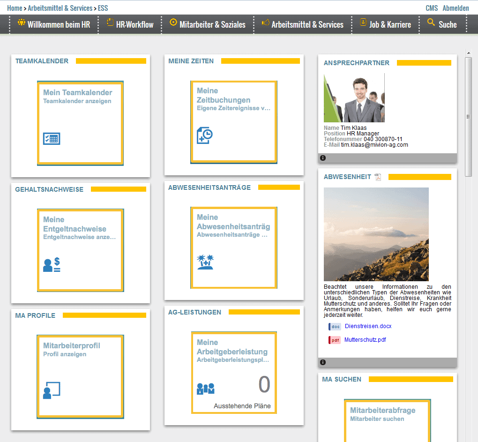478x442 pixels.
Task: Click info icon below Abwesenheit card
Action: (323, 362)
